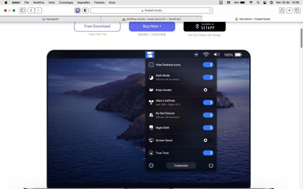
Task: Reload the fireball.studio page
Action: [x=210, y=10]
